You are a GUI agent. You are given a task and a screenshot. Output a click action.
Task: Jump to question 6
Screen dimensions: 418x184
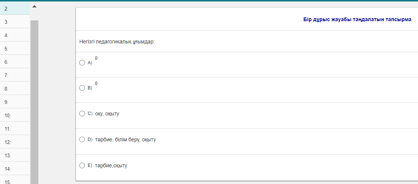[x=15, y=62]
